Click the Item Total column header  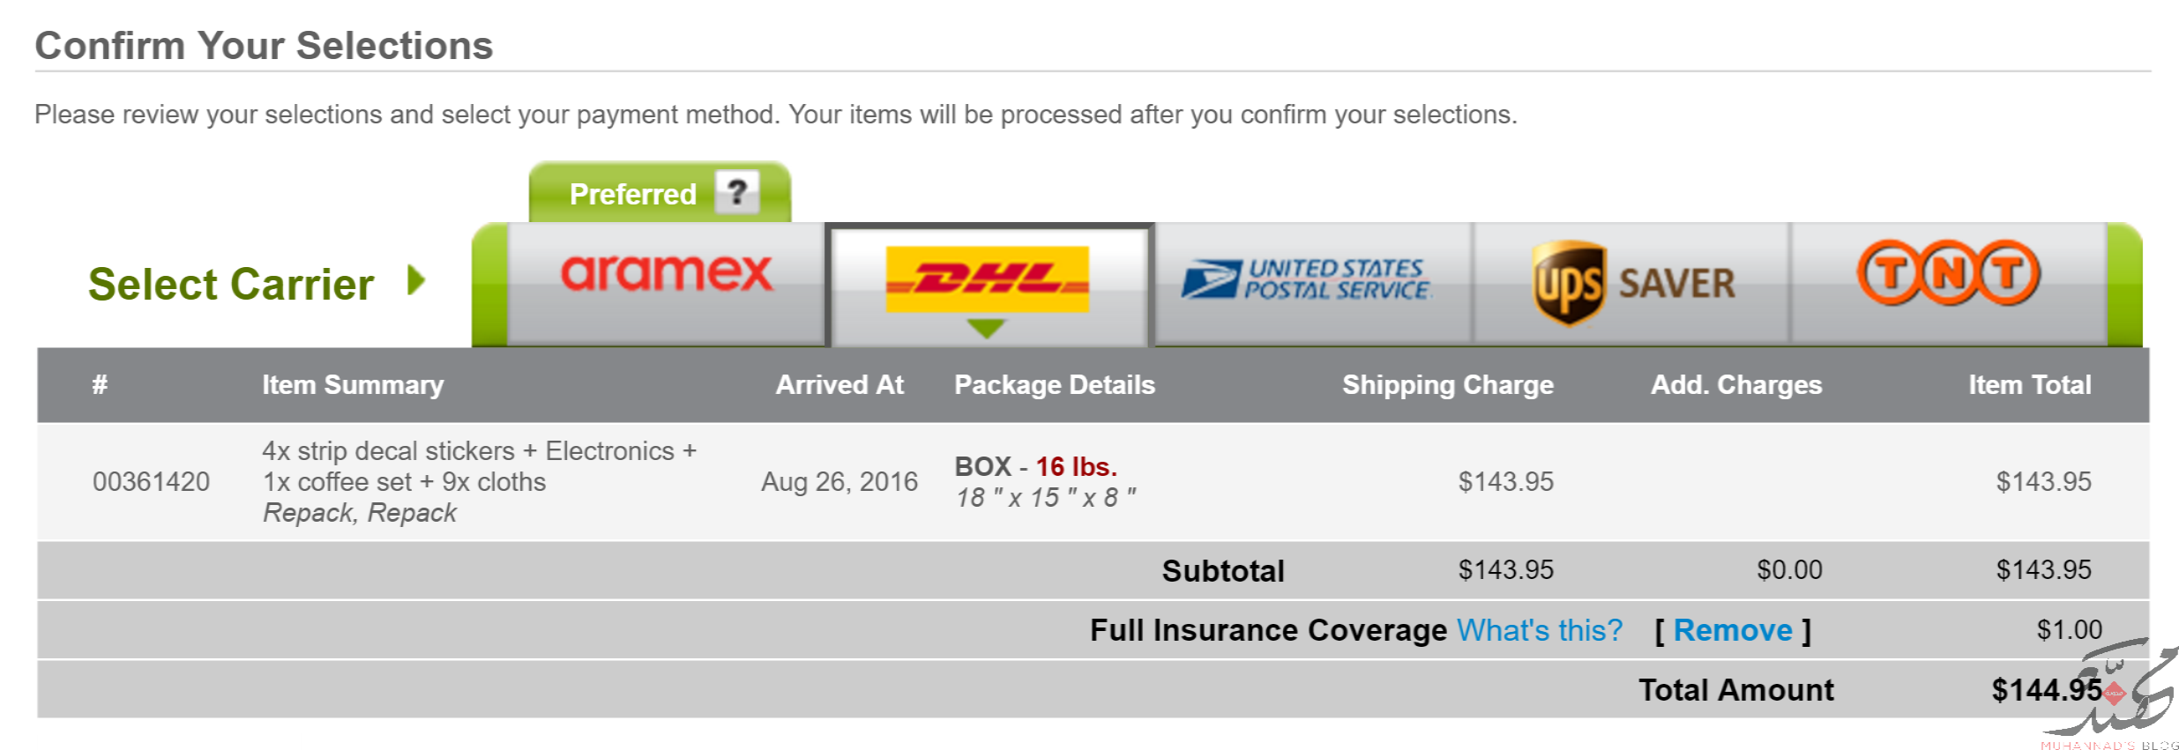click(2030, 385)
